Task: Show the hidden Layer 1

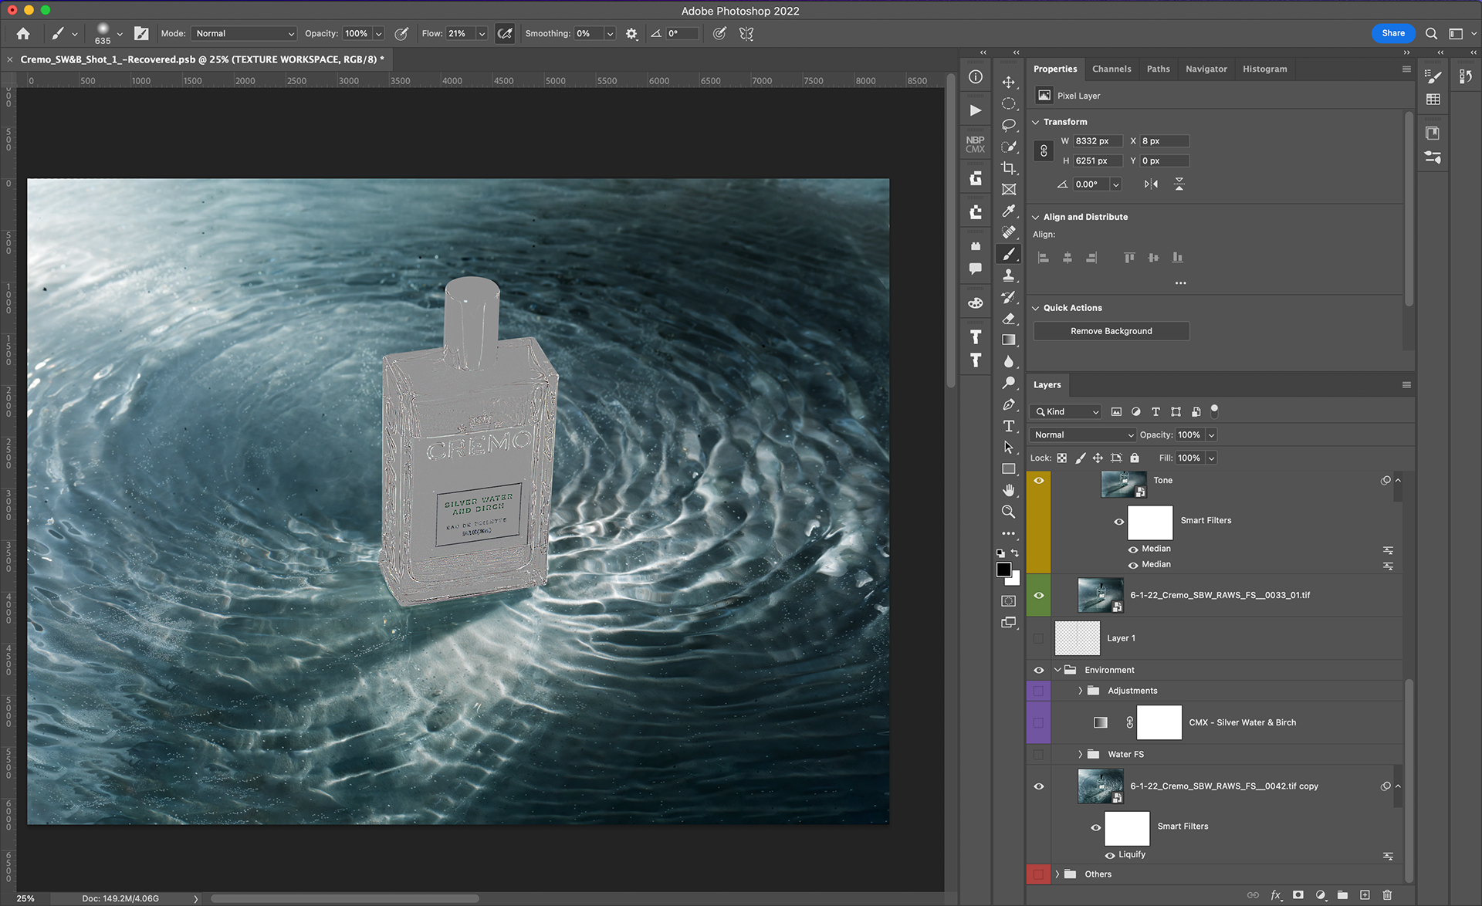Action: [x=1039, y=638]
